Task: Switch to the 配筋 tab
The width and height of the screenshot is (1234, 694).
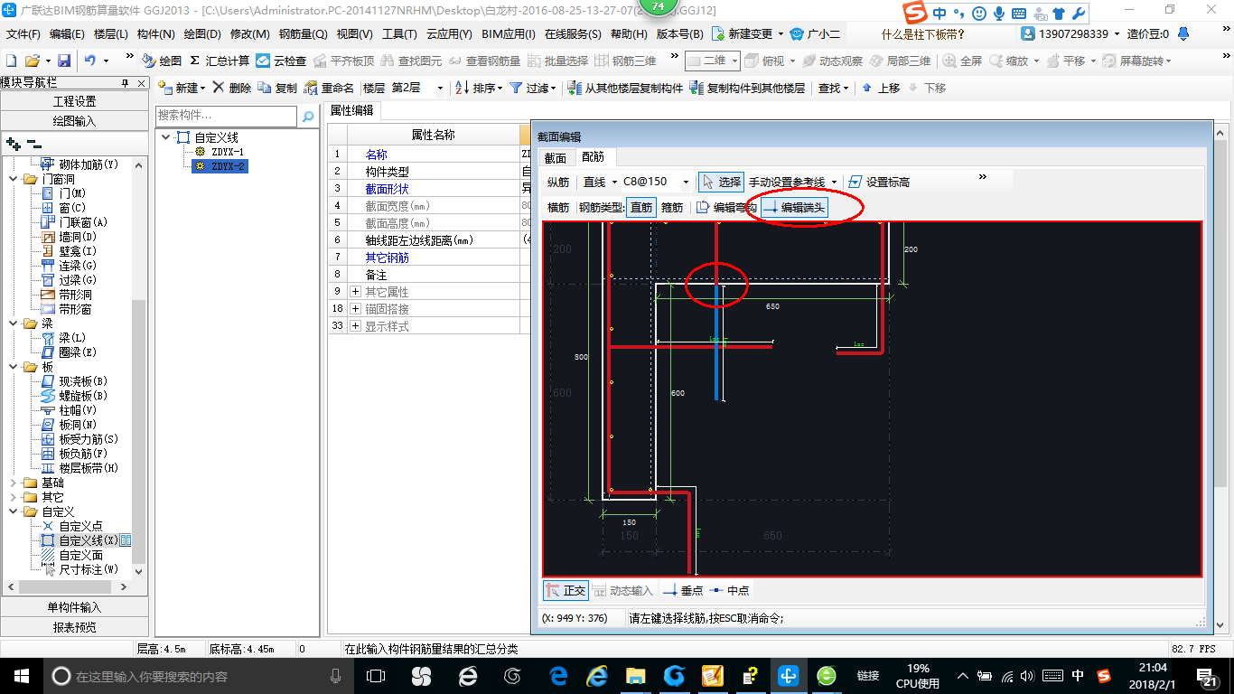Action: point(593,156)
